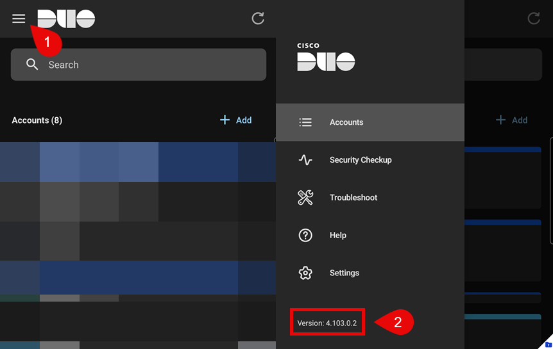Click the magnifier icon in the search bar
This screenshot has width=553, height=349.
[x=32, y=65]
